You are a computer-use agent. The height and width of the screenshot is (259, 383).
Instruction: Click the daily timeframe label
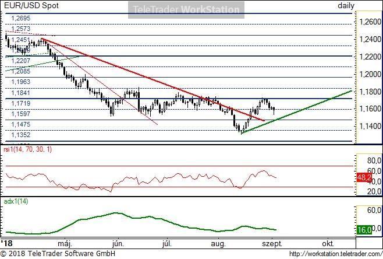tap(346, 5)
